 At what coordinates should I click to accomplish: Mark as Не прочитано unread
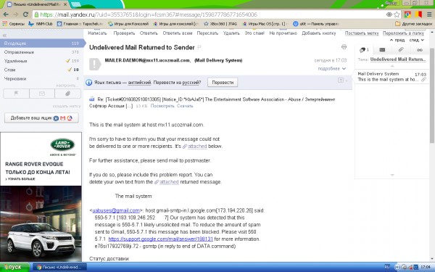click(x=283, y=33)
